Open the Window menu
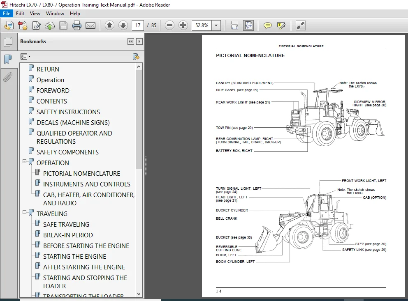 tap(55, 14)
